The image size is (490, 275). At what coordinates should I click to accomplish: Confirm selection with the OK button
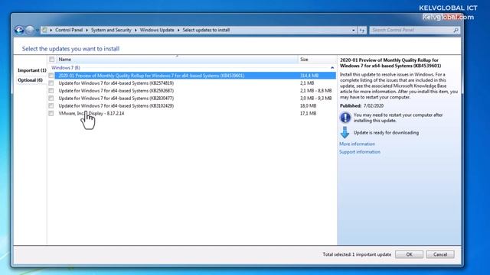[409, 254]
